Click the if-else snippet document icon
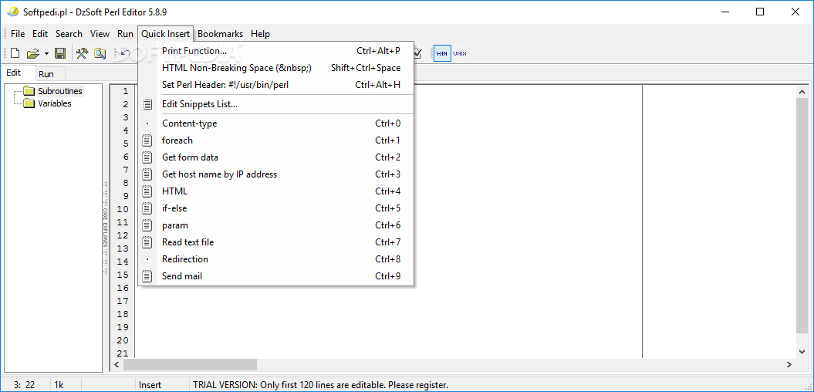The width and height of the screenshot is (814, 392). point(148,208)
